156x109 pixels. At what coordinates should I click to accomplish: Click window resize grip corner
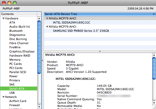point(154,107)
